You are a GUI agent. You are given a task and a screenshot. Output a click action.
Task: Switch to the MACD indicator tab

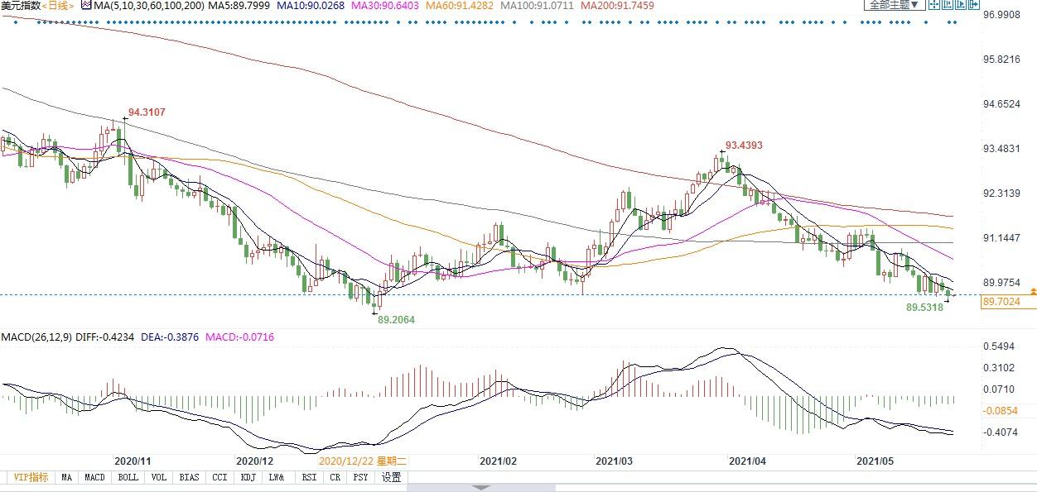94,477
